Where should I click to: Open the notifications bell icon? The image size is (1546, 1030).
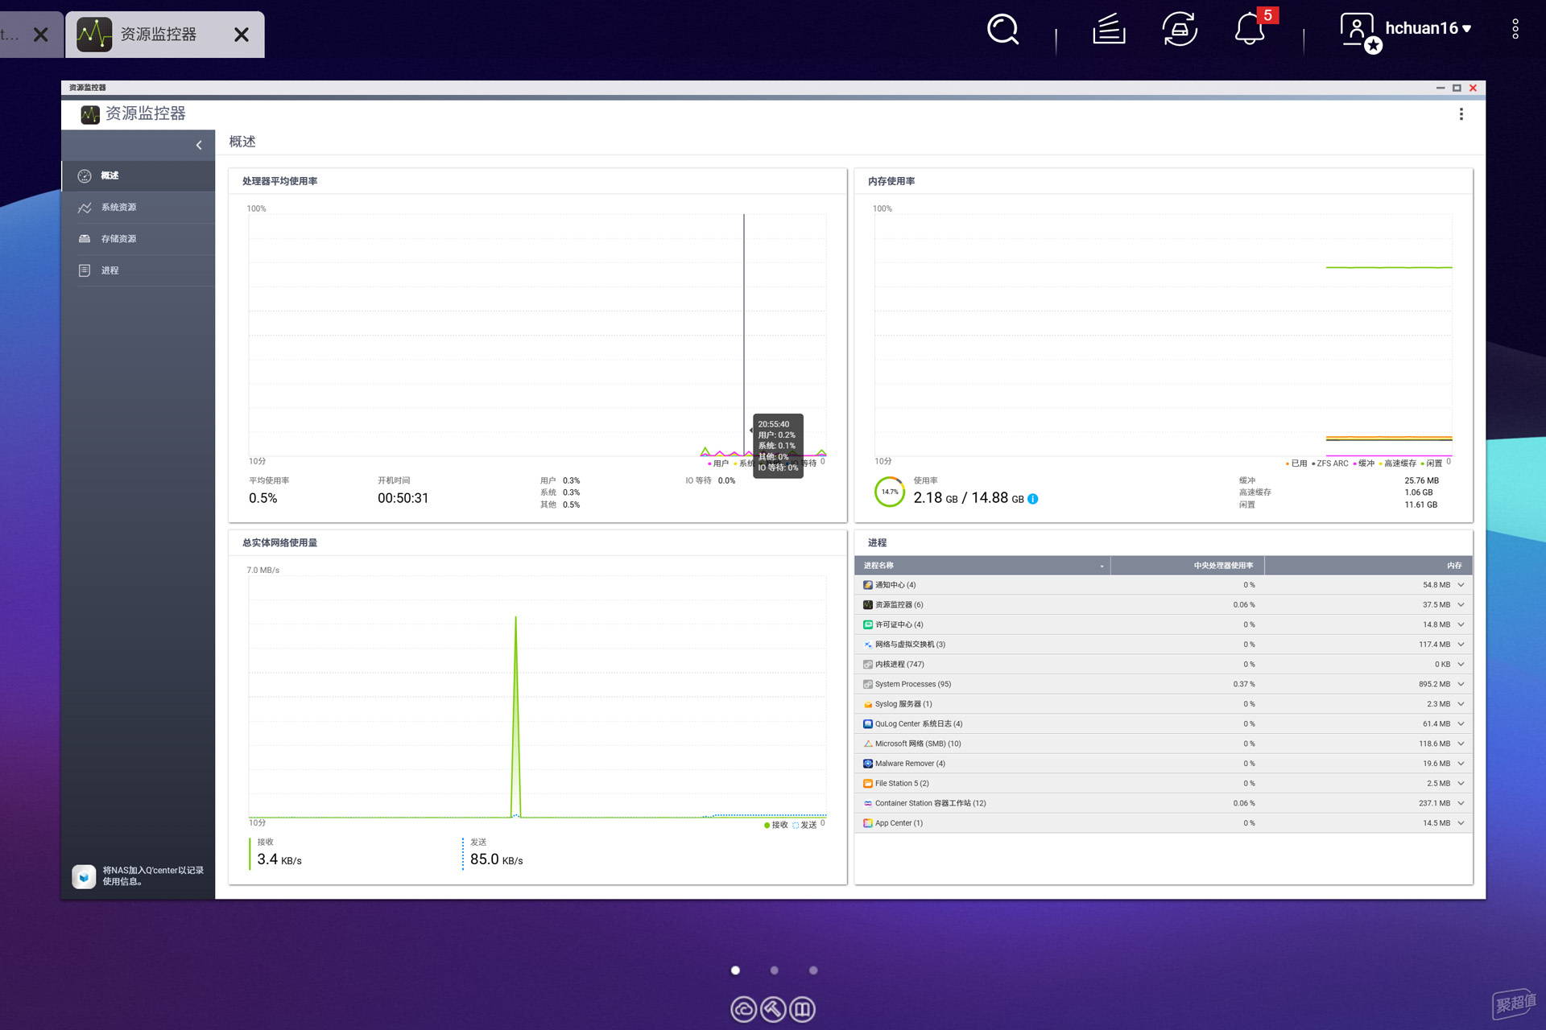[1250, 30]
